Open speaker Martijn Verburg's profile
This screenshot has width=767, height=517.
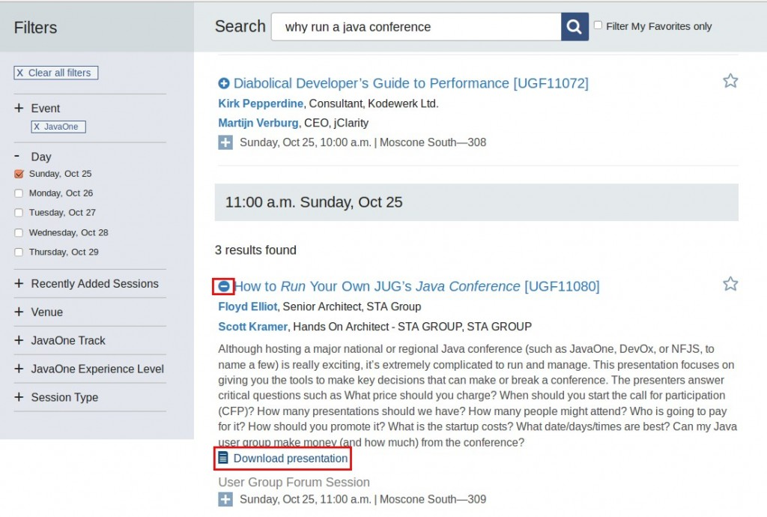pyautogui.click(x=258, y=123)
